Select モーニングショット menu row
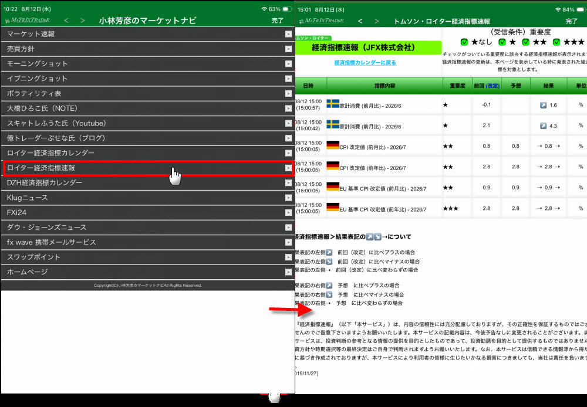 click(147, 64)
